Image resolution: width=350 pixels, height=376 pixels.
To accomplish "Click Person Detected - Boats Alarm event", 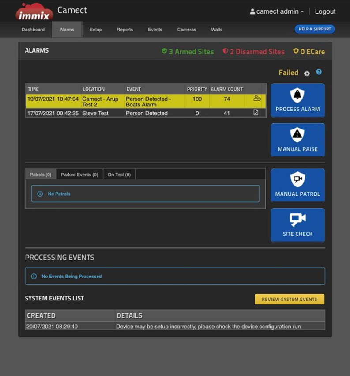I will coord(148,102).
